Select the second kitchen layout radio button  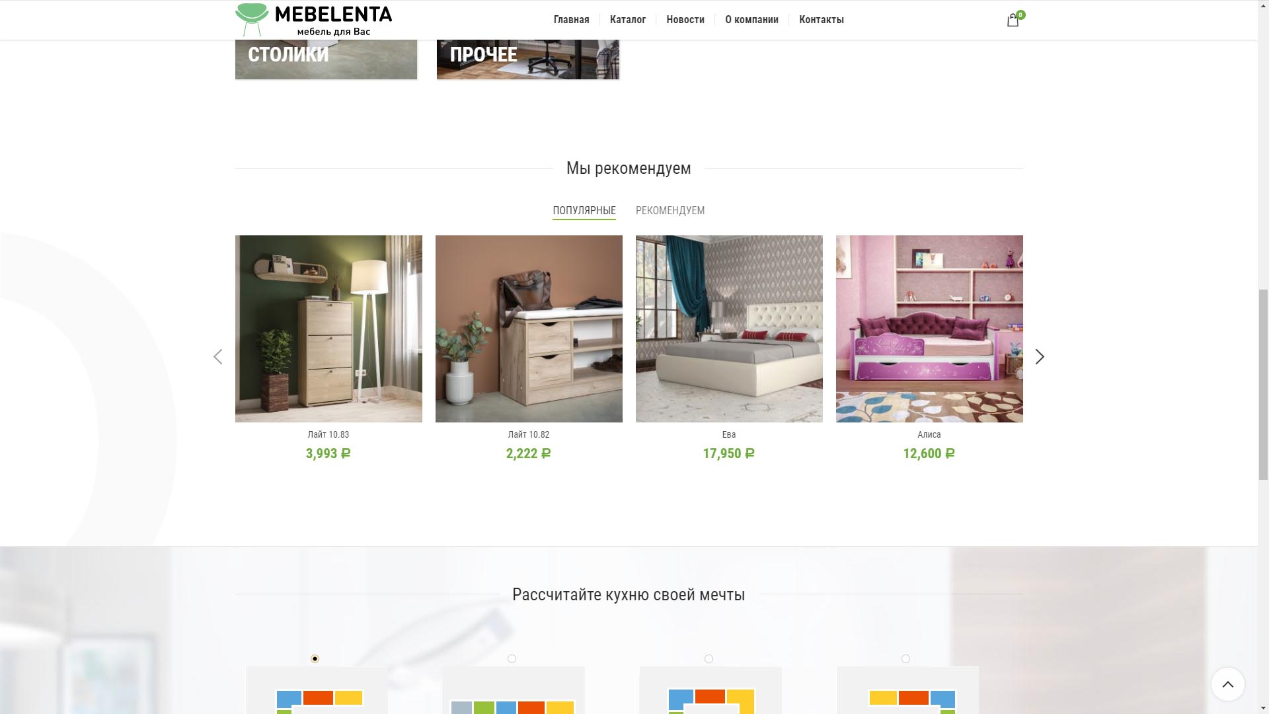(x=512, y=658)
